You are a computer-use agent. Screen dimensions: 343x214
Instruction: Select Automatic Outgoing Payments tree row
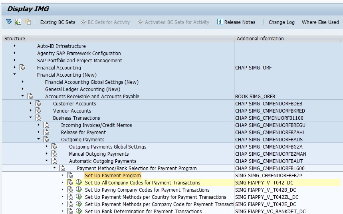(103, 161)
